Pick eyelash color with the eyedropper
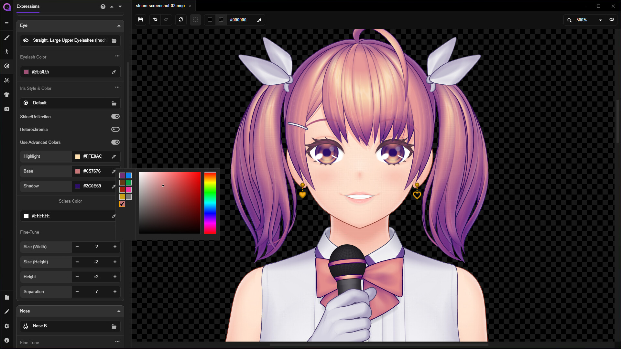This screenshot has width=621, height=349. point(114,72)
